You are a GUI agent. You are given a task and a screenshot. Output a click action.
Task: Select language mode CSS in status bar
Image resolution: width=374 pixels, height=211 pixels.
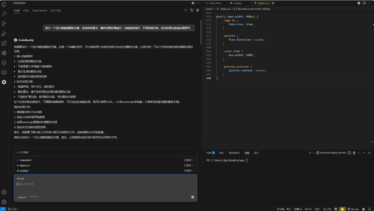[x=327, y=209]
